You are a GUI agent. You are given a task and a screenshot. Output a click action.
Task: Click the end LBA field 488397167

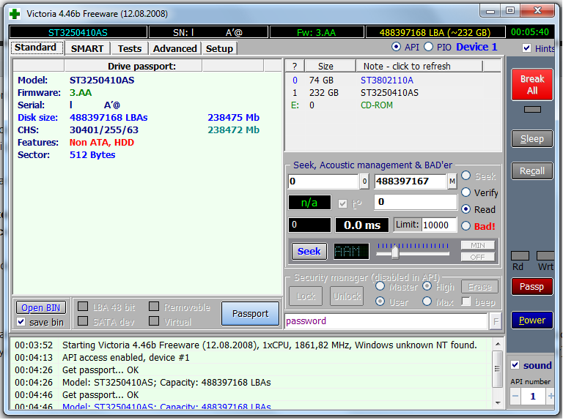410,181
